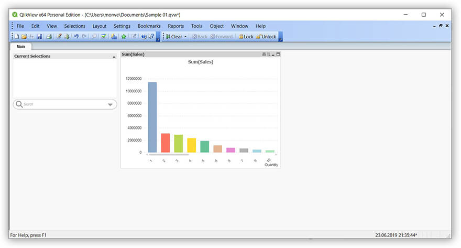Click the Quantity axis label
The width and height of the screenshot is (461, 248).
click(271, 165)
